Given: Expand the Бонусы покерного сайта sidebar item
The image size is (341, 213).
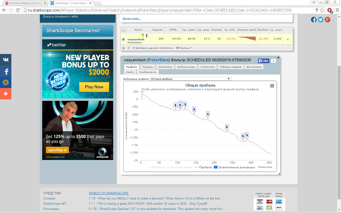Looking at the screenshot, I should (x=77, y=17).
